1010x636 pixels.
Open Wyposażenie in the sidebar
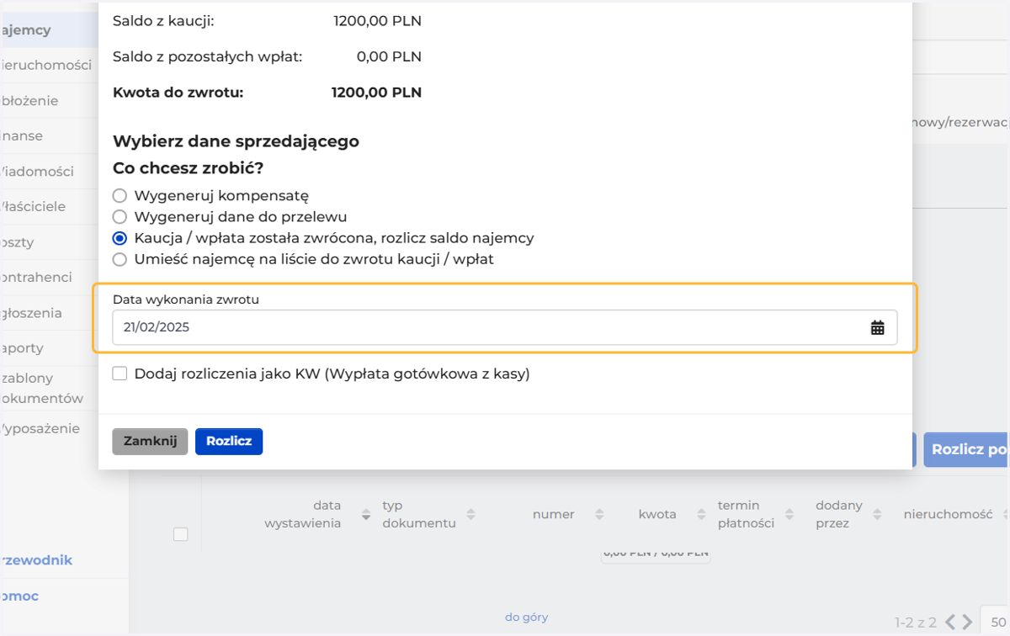pos(40,429)
